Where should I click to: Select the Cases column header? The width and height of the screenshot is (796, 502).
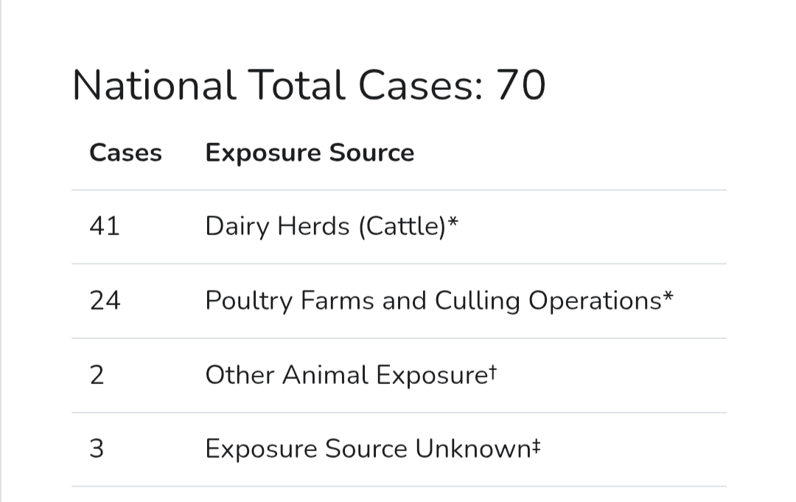125,153
